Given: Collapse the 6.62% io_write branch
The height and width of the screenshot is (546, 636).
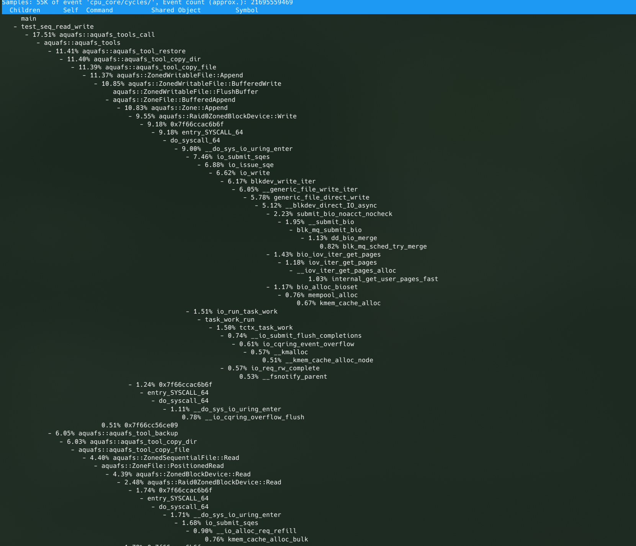Looking at the screenshot, I should [x=211, y=173].
